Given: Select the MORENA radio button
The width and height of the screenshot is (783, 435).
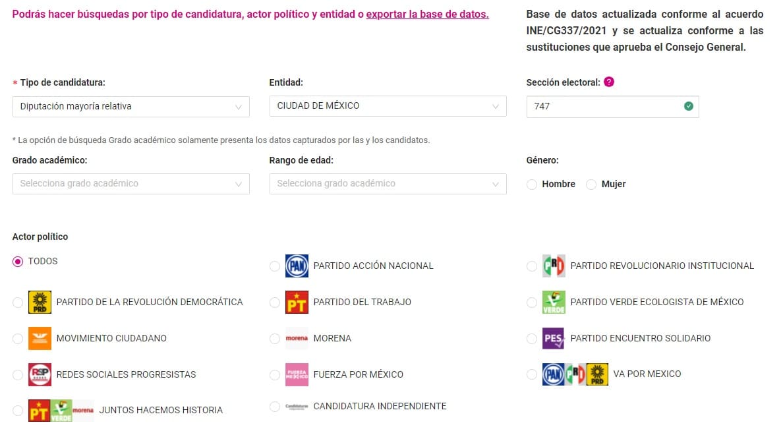Looking at the screenshot, I should (275, 339).
